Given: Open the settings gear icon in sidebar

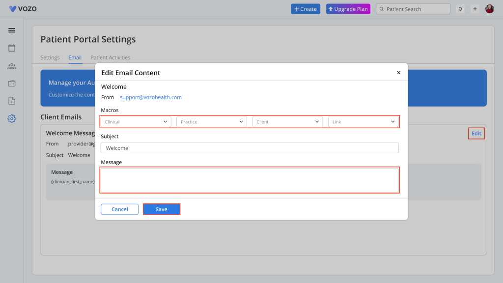Looking at the screenshot, I should (x=12, y=118).
